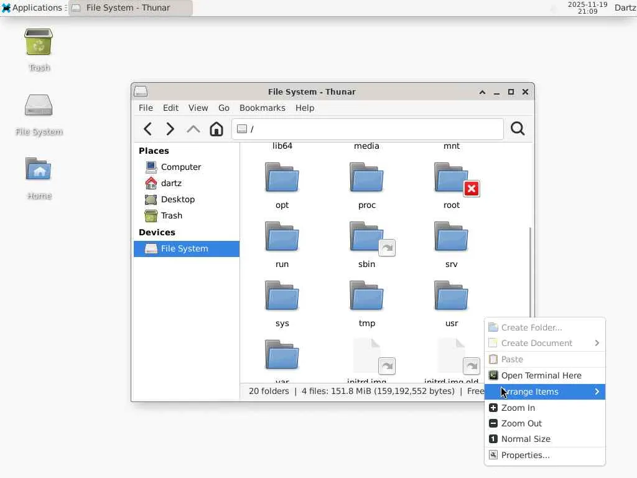Select the var folder icon
Viewport: 637px width, 478px height.
coord(282,355)
